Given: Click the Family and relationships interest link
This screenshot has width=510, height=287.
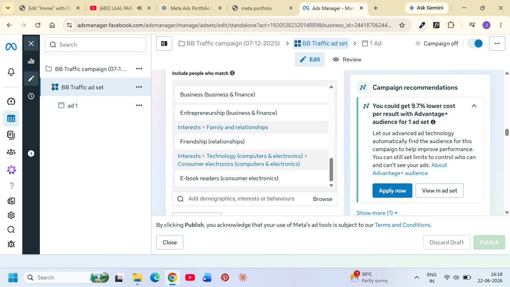Looking at the screenshot, I should click(x=237, y=127).
